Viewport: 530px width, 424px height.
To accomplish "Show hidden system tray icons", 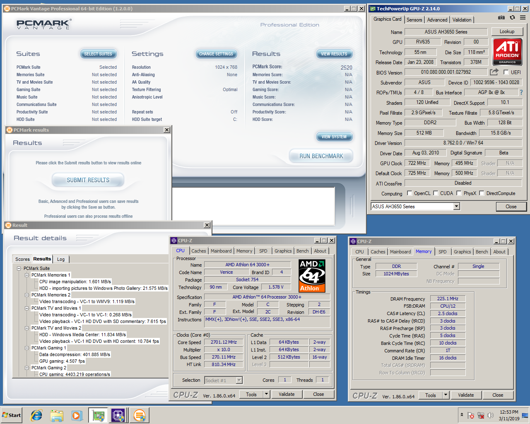I will (462, 415).
